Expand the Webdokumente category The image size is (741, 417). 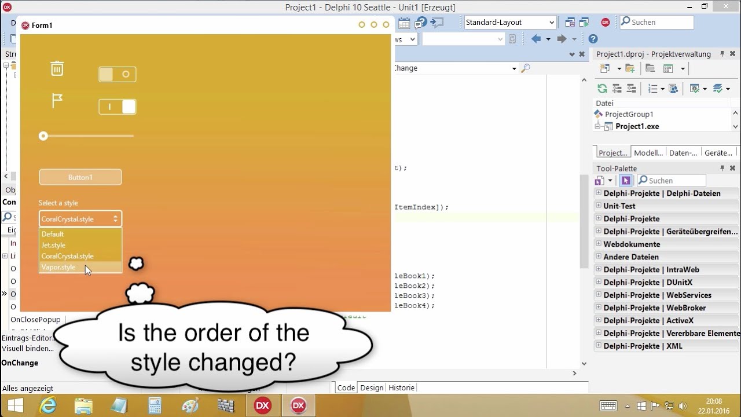coord(599,244)
